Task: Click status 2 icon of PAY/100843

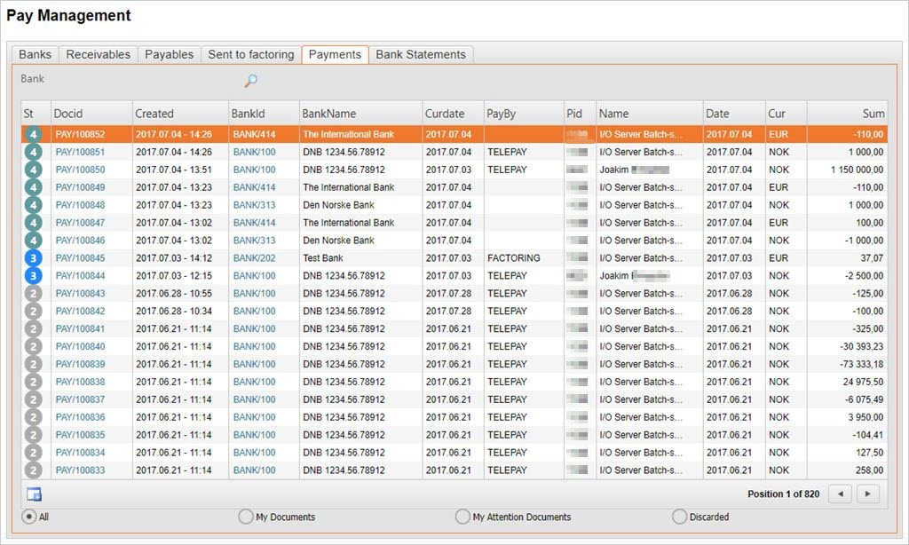Action: click(x=33, y=294)
